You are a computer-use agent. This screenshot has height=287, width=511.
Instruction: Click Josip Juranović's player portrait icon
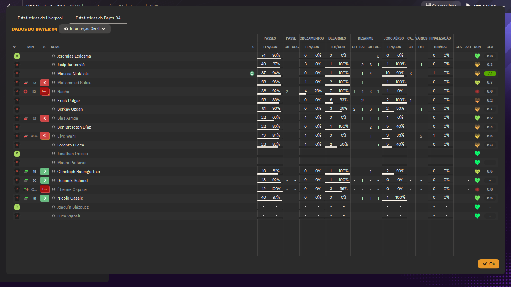[53, 65]
